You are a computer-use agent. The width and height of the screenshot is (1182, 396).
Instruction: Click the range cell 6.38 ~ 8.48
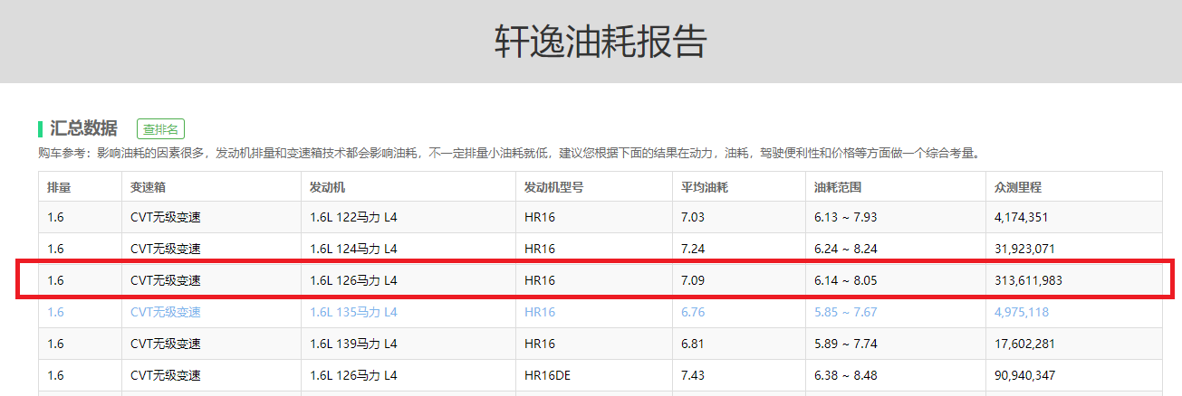click(846, 375)
